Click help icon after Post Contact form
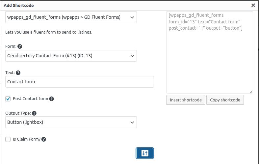This screenshot has width=259, height=164. (52, 99)
